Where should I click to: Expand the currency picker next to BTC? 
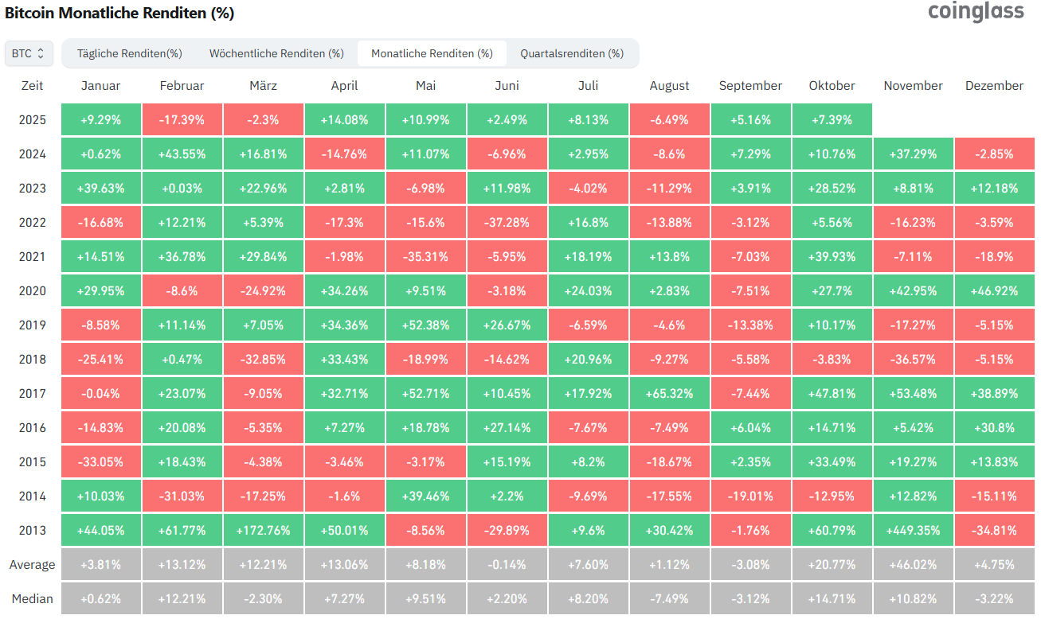click(29, 53)
